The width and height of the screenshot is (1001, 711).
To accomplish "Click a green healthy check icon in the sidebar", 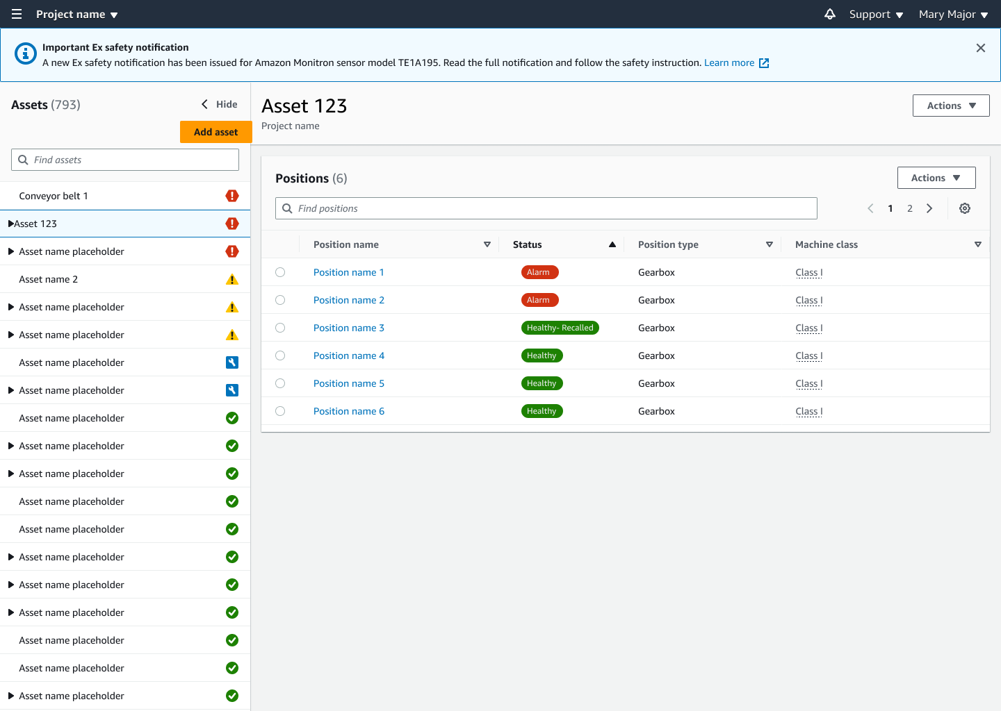I will click(232, 417).
